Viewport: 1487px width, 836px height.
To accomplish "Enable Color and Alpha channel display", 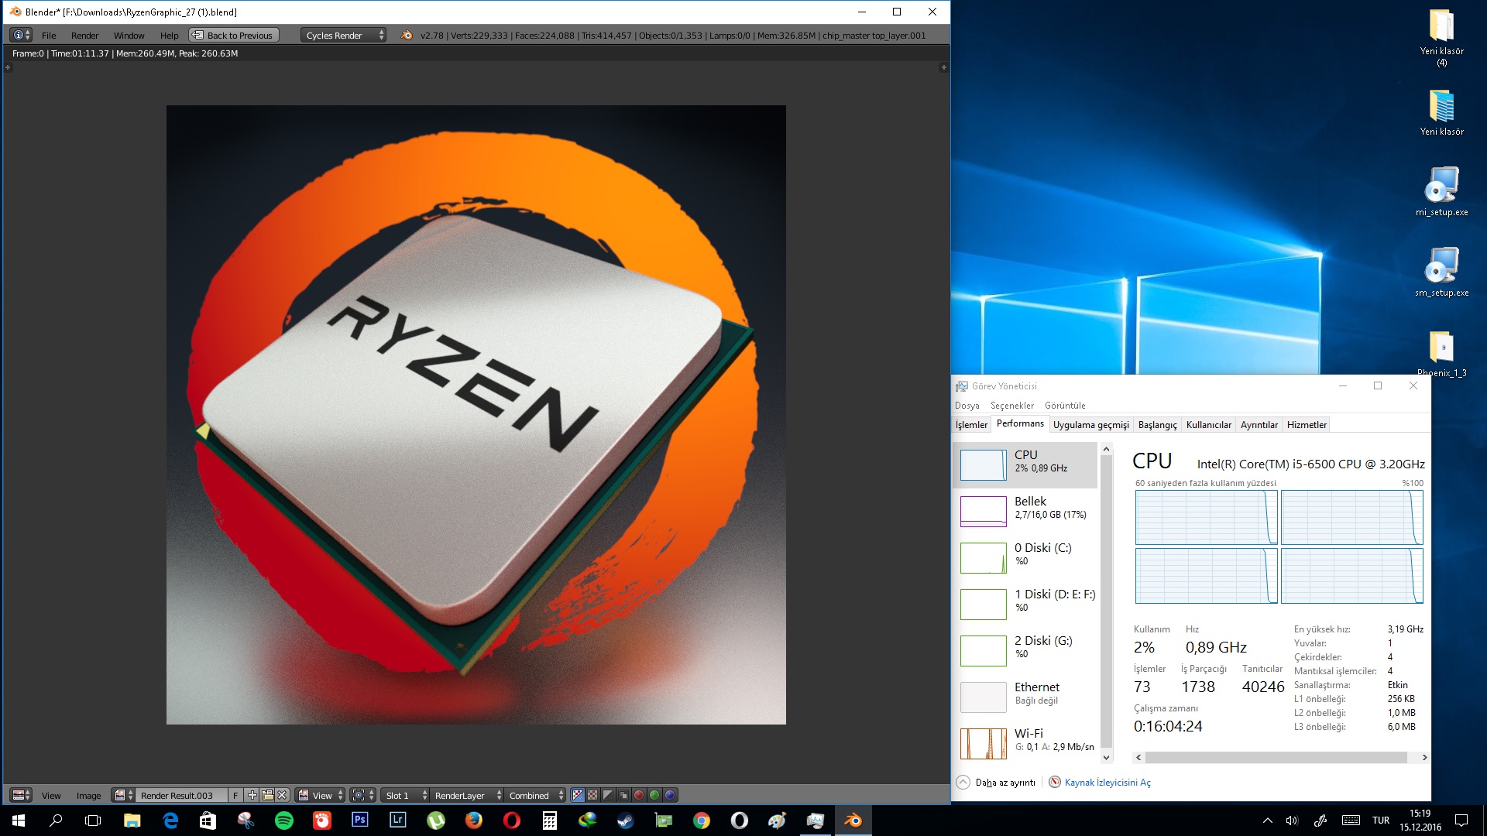I will [578, 795].
